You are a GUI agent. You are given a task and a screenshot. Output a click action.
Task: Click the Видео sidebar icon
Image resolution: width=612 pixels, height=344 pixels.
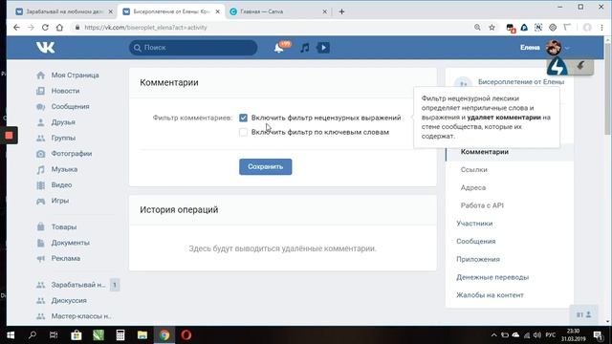click(x=40, y=184)
